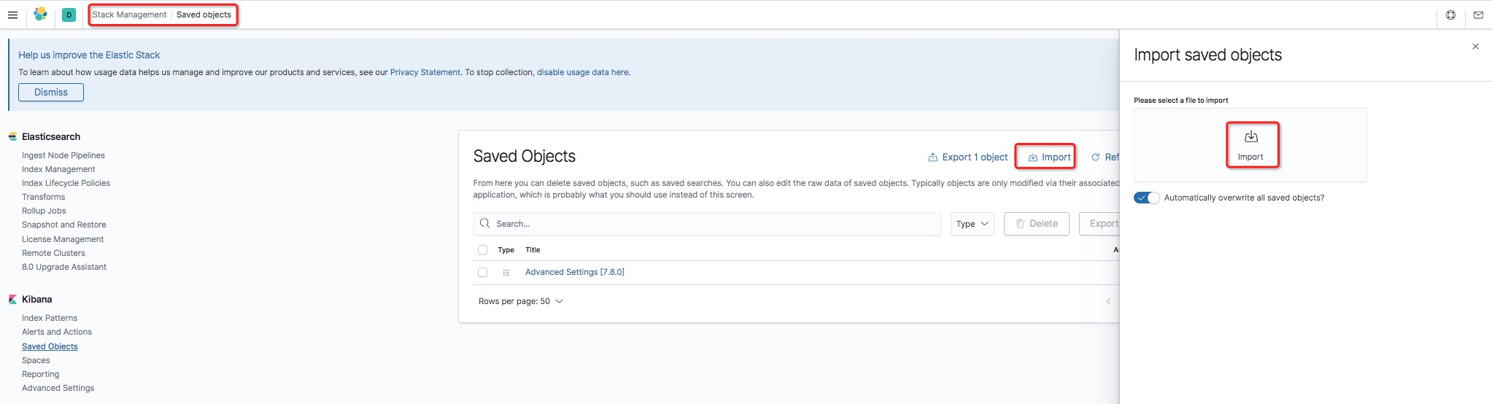Open Index Lifecycle Policies

66,183
